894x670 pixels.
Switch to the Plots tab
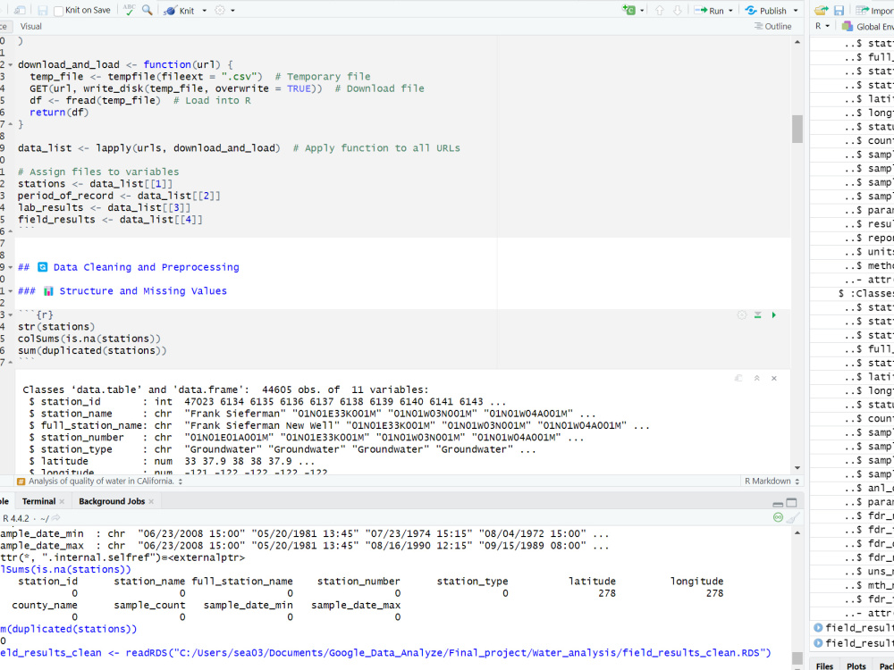click(x=856, y=666)
